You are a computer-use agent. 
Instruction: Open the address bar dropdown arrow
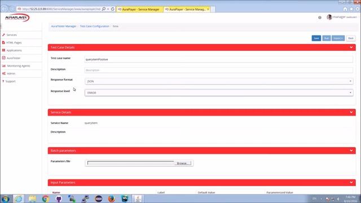[108, 9]
